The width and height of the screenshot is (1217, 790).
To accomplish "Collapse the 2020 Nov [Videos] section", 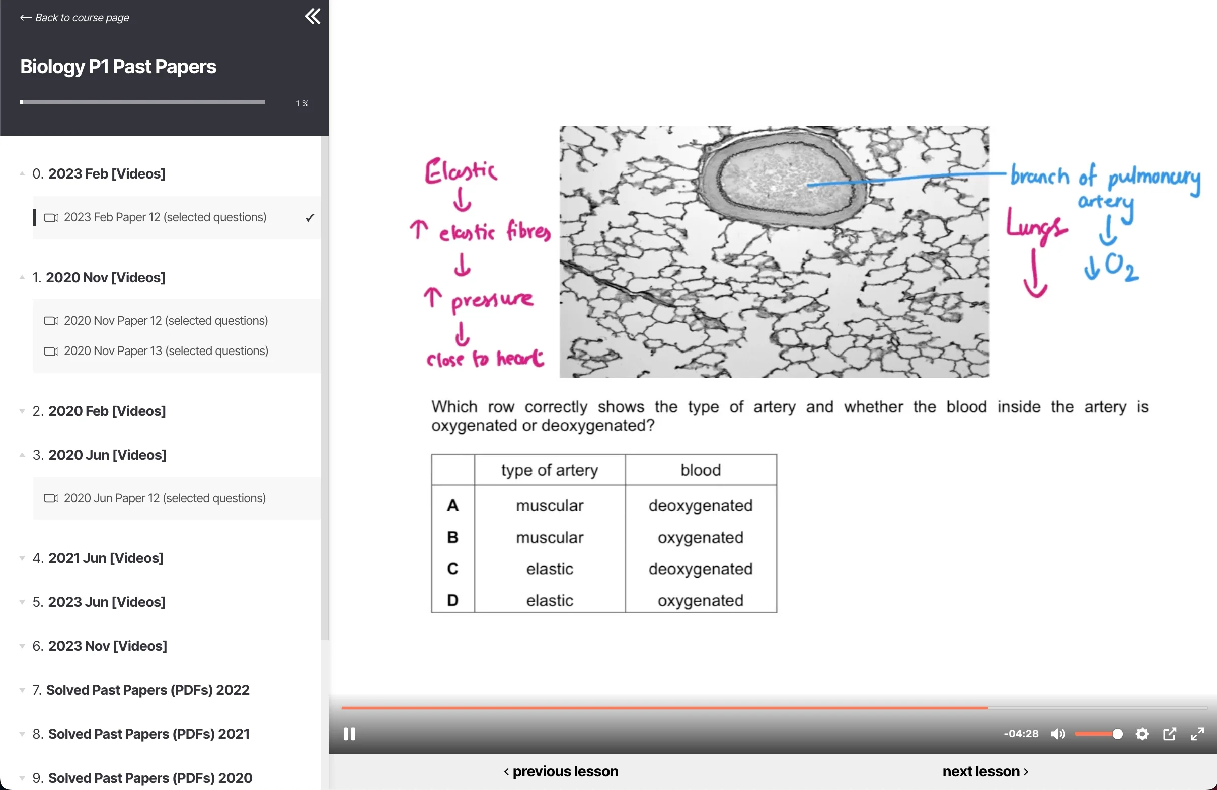I will (22, 278).
